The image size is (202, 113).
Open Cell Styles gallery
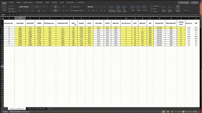pos(124,9)
